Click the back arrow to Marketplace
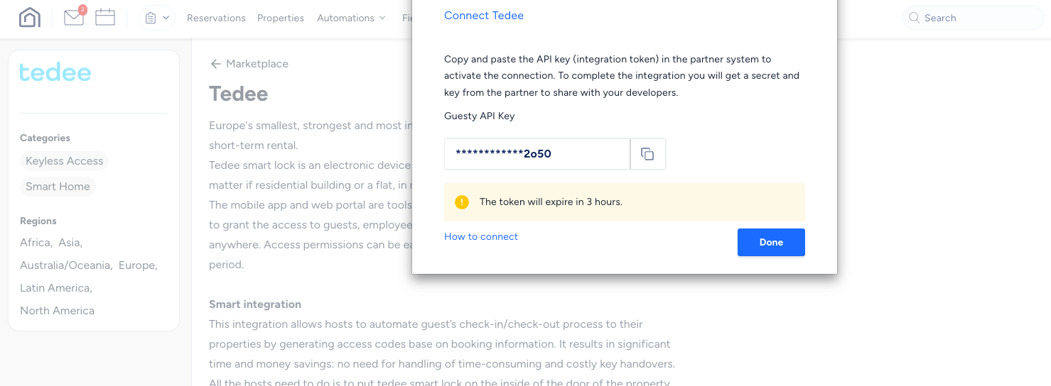 click(216, 64)
